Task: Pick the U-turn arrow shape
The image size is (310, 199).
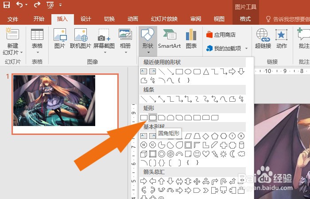Action: pos(224,181)
